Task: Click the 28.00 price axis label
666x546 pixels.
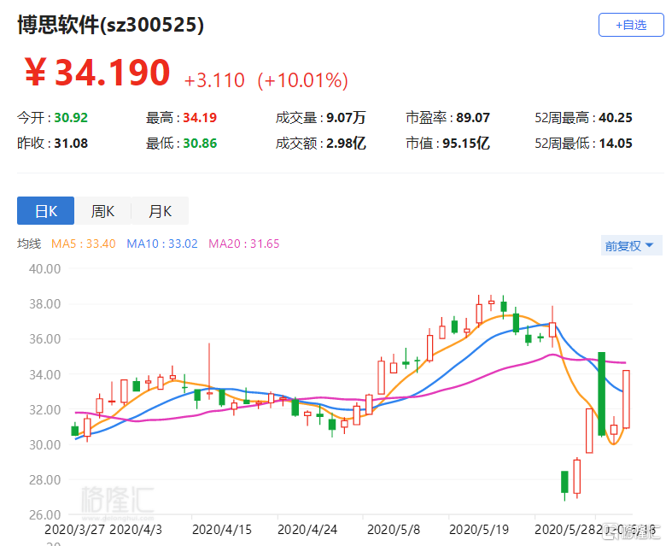Action: click(x=44, y=479)
